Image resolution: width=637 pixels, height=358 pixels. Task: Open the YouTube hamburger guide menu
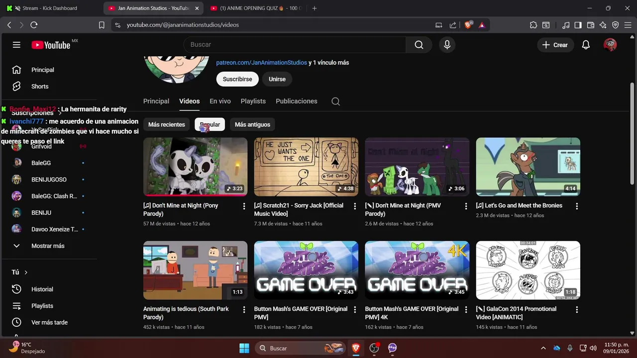click(16, 45)
